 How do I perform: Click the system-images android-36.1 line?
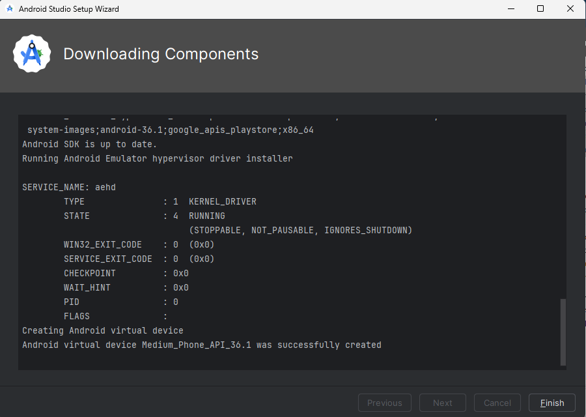[171, 130]
